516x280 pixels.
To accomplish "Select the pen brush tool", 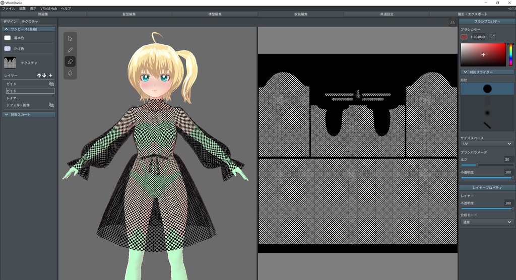I will (70, 50).
